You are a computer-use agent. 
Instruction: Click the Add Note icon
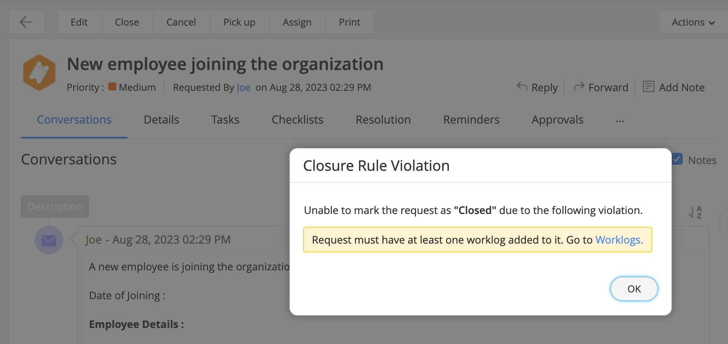(x=648, y=87)
